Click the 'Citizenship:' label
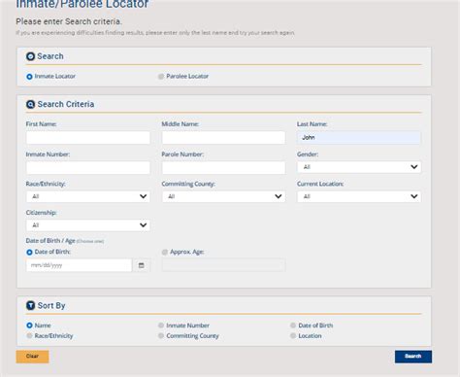460x377 pixels. [41, 213]
